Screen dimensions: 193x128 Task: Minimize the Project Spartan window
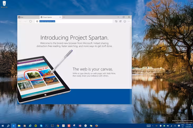coord(118,17)
